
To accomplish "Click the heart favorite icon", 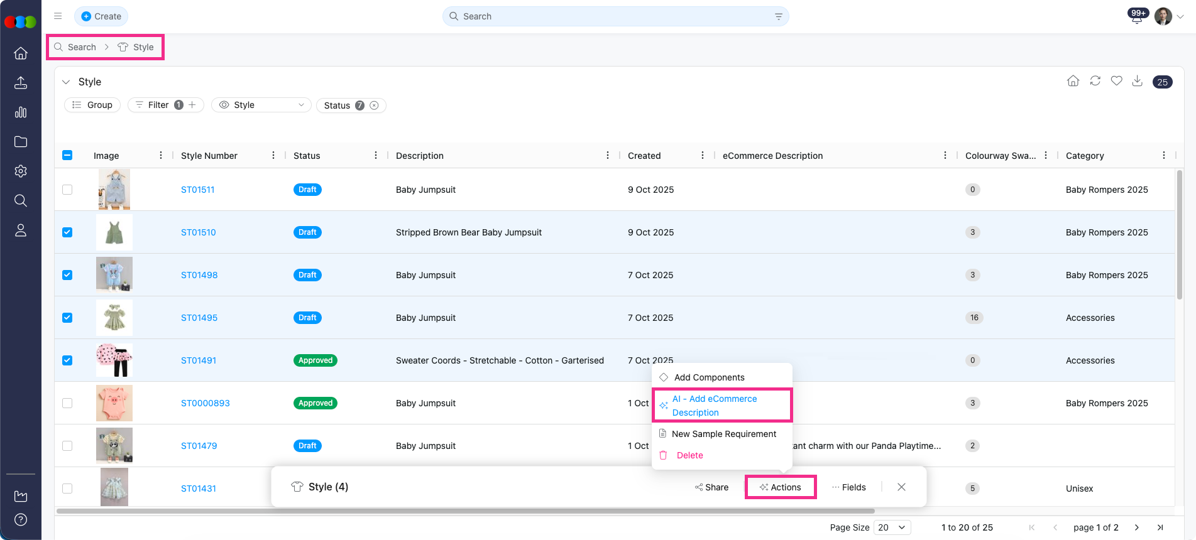I will tap(1116, 81).
